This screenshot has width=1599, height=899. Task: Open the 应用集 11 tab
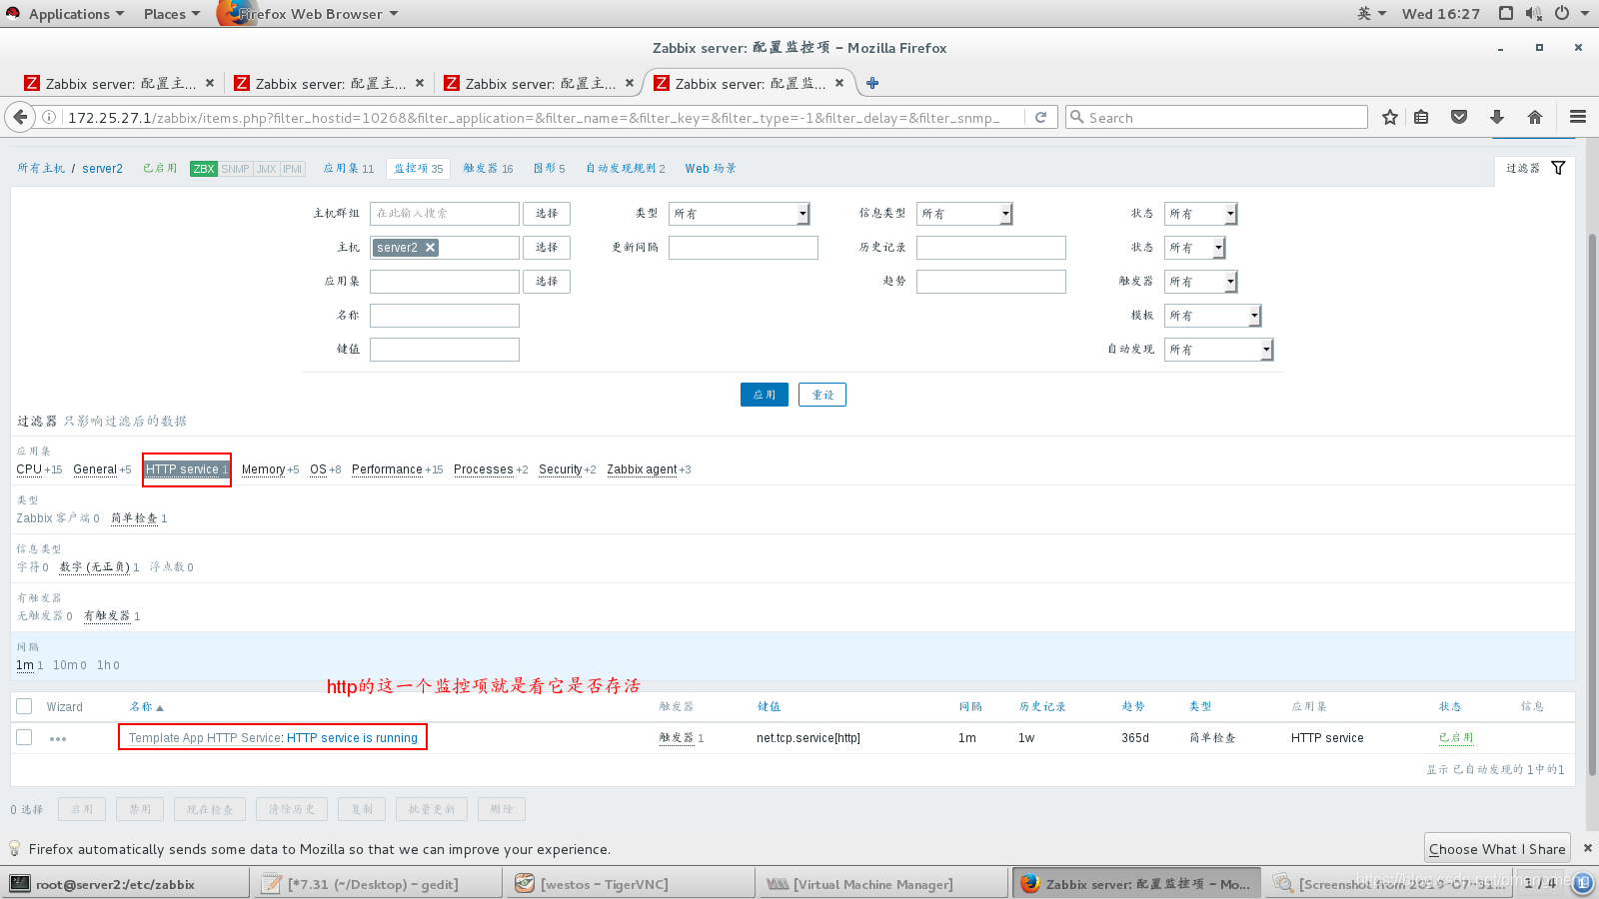(x=348, y=169)
